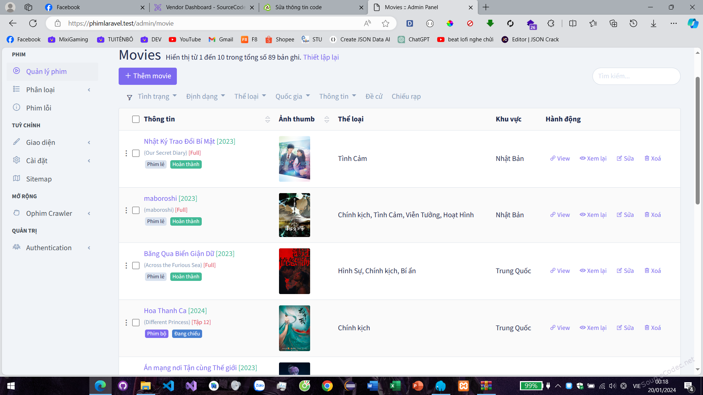
Task: Click the Cài đặt gear icon
Action: (16, 160)
